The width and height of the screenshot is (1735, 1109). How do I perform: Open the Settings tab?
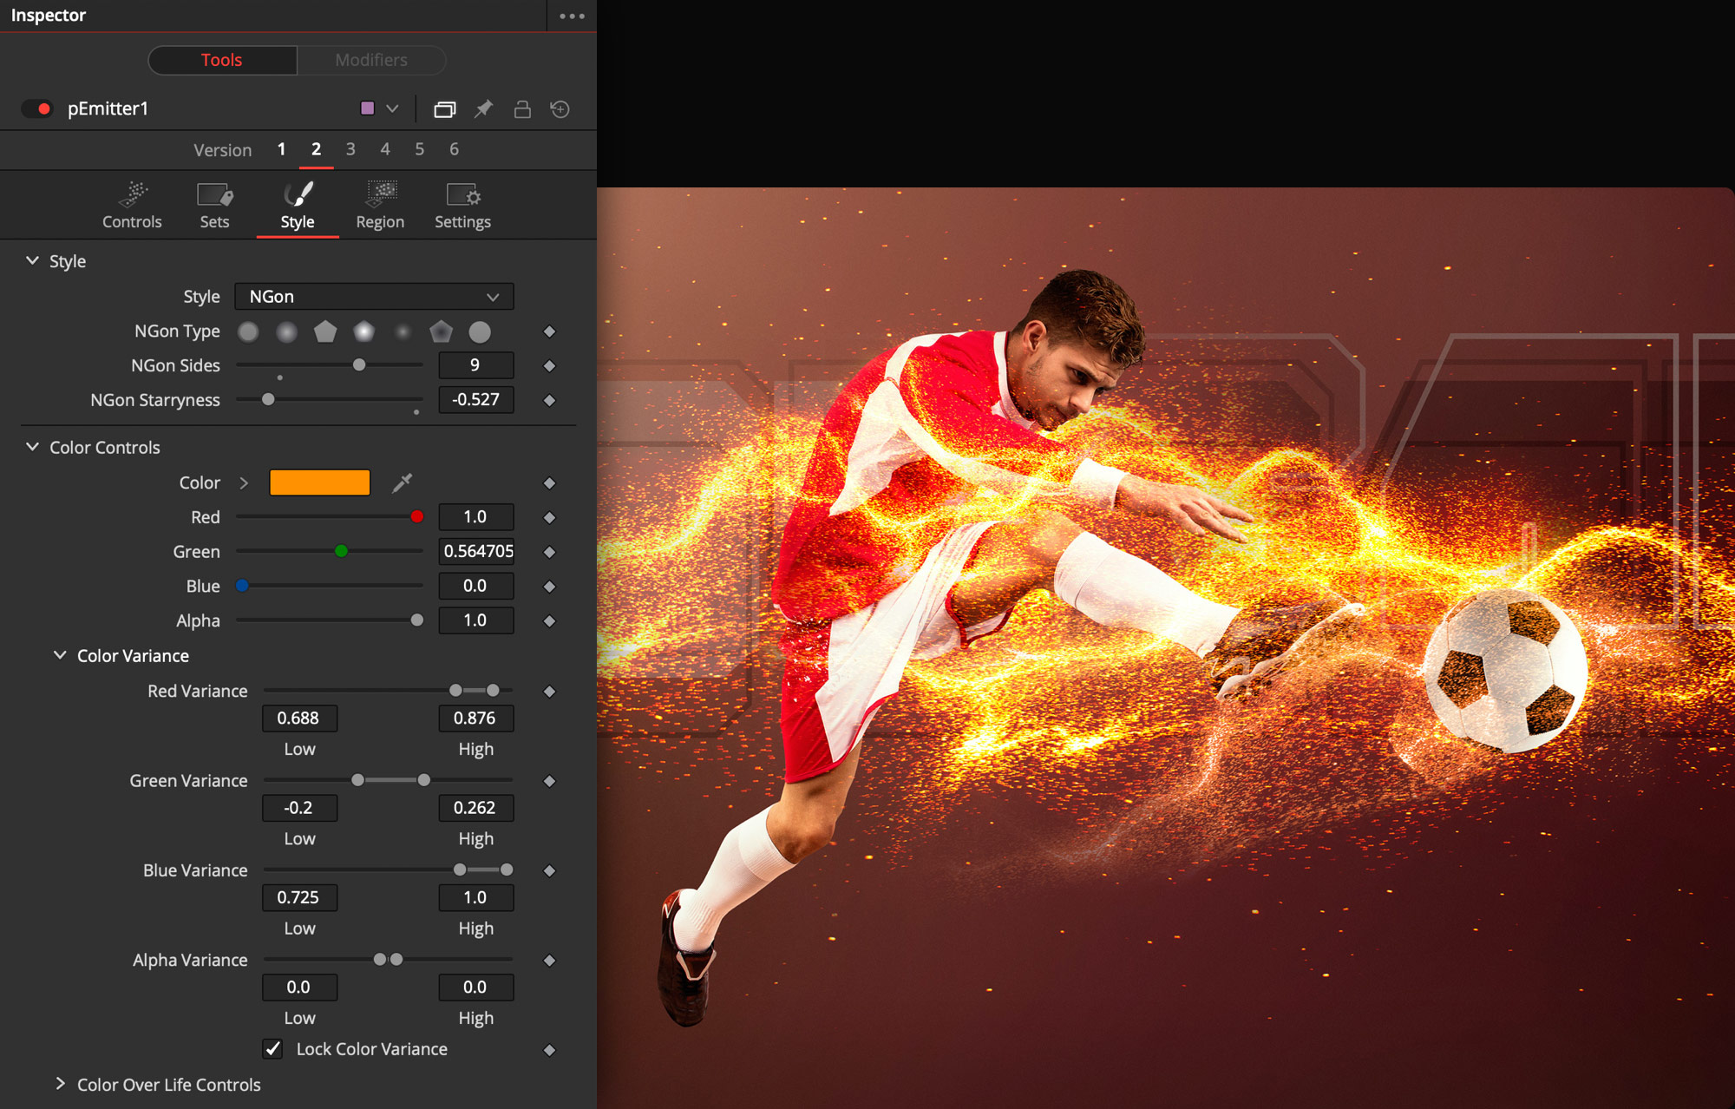pyautogui.click(x=462, y=207)
